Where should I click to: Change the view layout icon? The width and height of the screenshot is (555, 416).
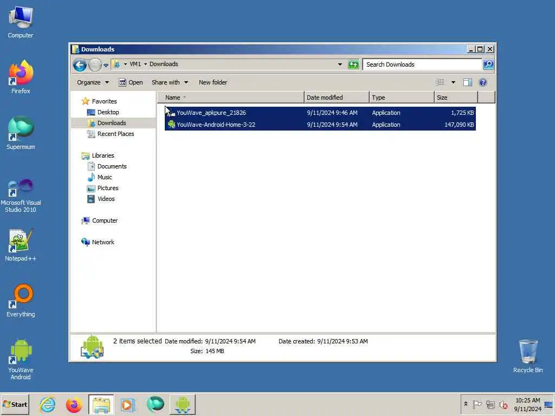click(440, 82)
